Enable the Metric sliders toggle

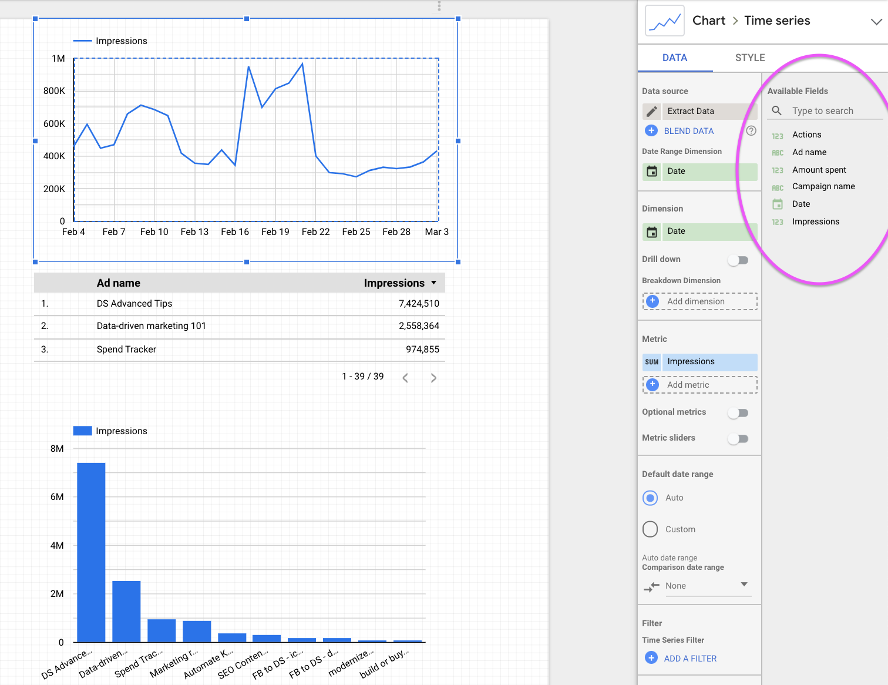(x=738, y=439)
